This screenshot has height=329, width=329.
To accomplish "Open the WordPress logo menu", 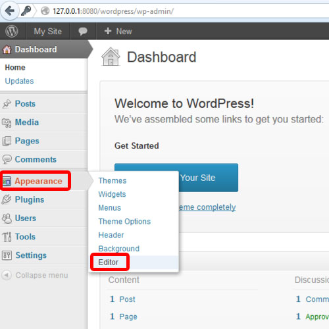I will [12, 31].
